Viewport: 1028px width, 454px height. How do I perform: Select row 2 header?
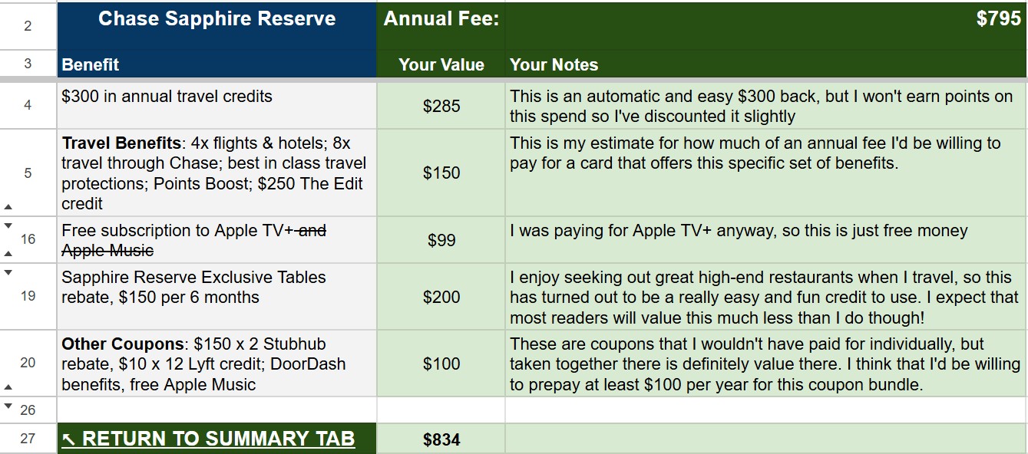coord(28,26)
